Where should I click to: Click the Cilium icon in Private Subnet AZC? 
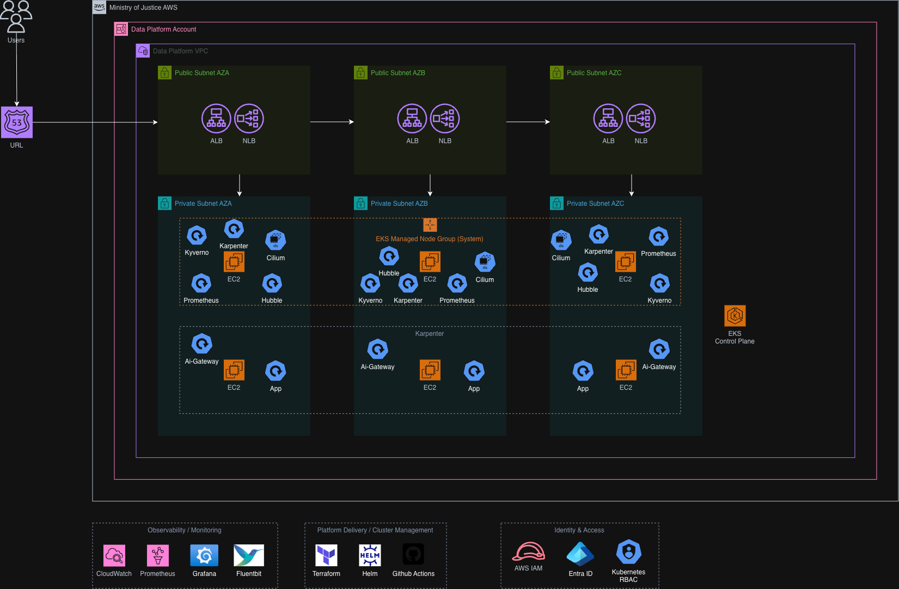point(561,241)
